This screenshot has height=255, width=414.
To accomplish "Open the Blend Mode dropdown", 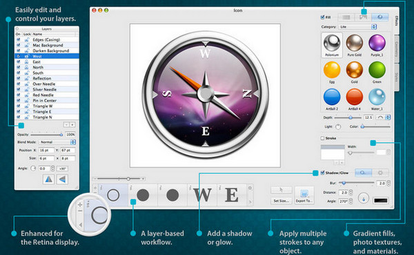I will pos(57,142).
